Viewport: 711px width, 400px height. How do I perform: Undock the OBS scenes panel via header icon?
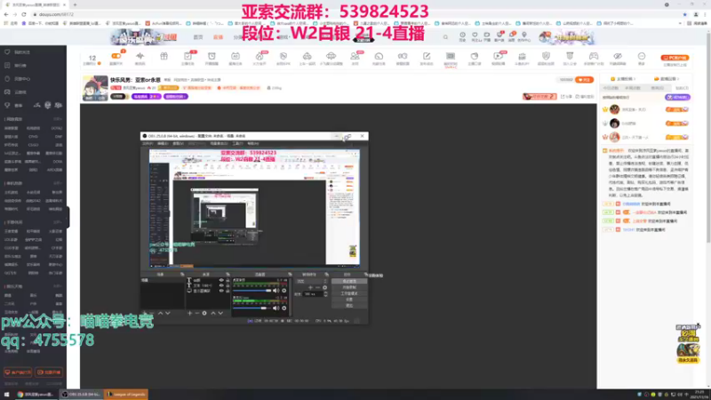[182, 275]
